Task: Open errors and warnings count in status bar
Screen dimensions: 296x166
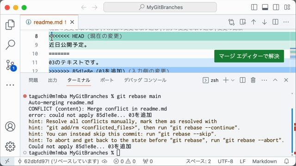Action: tap(125, 161)
